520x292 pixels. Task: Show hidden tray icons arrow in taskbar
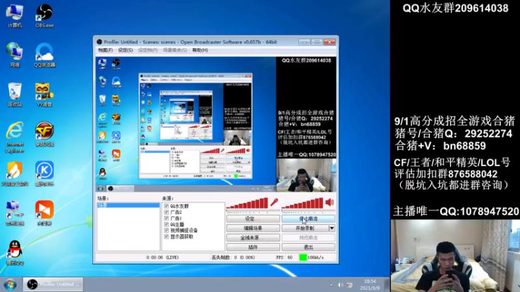[331, 285]
